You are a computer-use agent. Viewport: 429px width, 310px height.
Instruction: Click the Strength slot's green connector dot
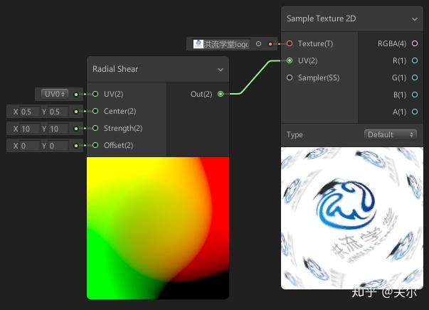pos(76,129)
